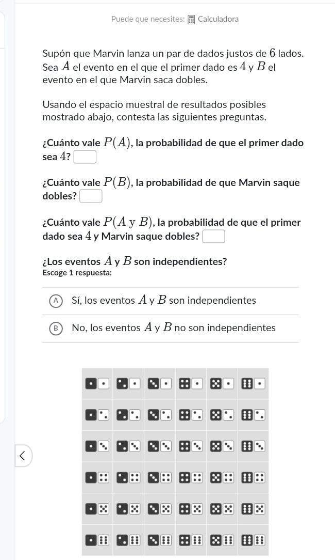Screen dimensions: 335x560
Task: Select dice pair: dark four, white one
Action: point(191,383)
